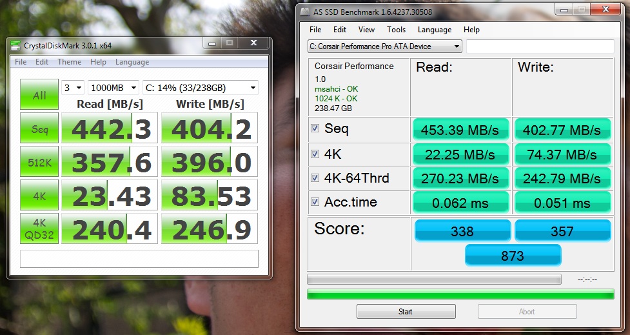Click 4K write value 74.37 MB/s
Viewport: 630px width, 335px height.
pyautogui.click(x=562, y=154)
